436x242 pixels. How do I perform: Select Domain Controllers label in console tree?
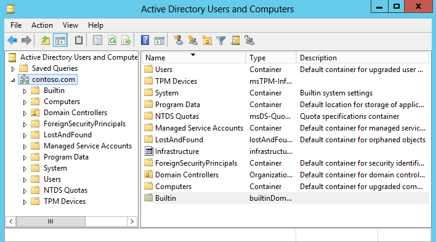[75, 113]
